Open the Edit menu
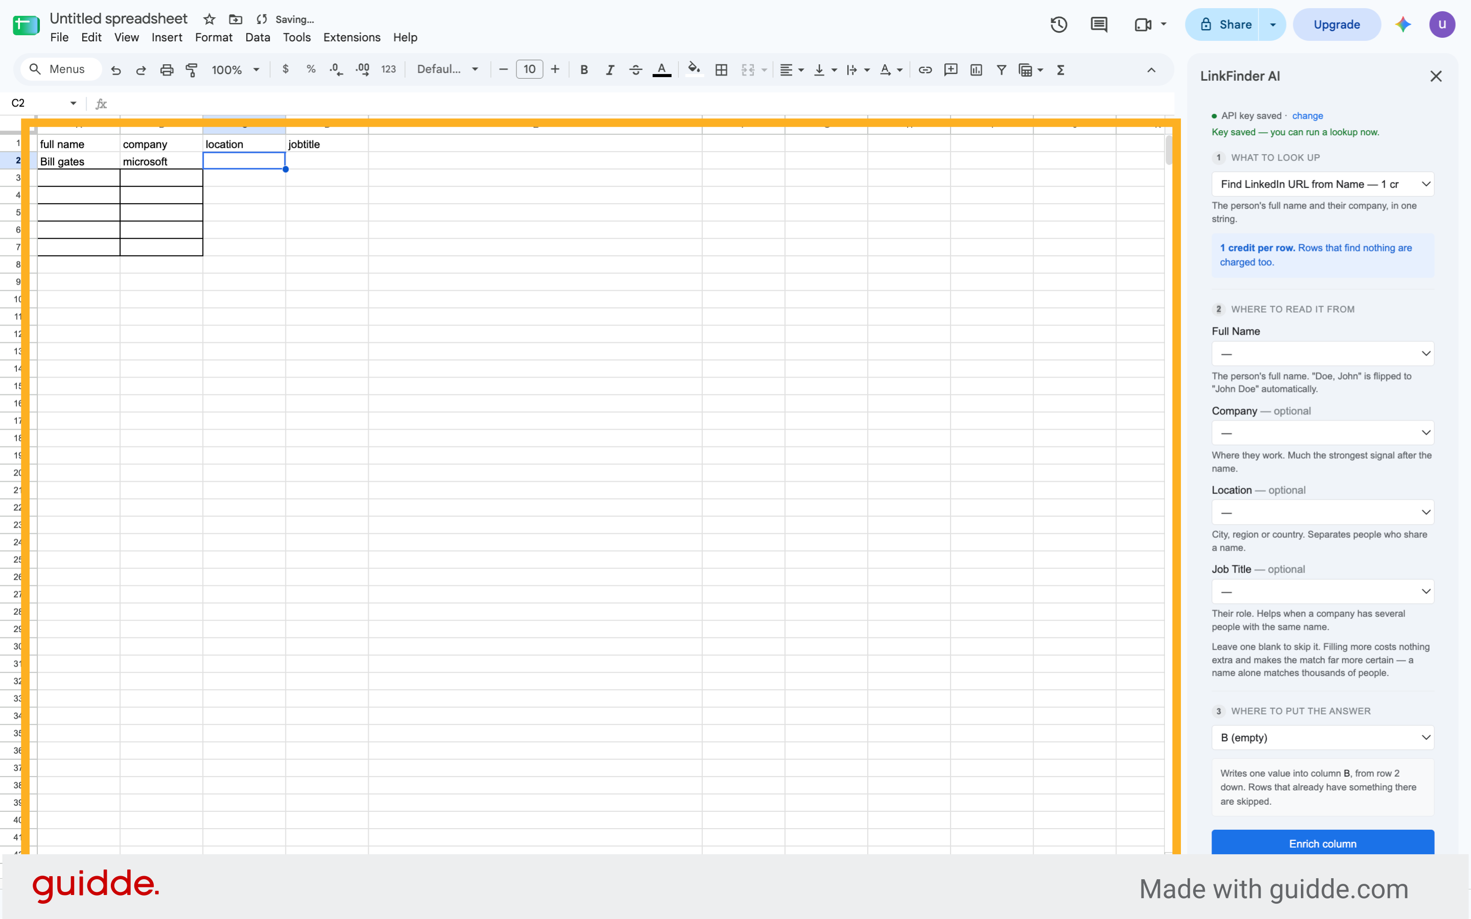Screen dimensions: 1471x919 pos(91,38)
